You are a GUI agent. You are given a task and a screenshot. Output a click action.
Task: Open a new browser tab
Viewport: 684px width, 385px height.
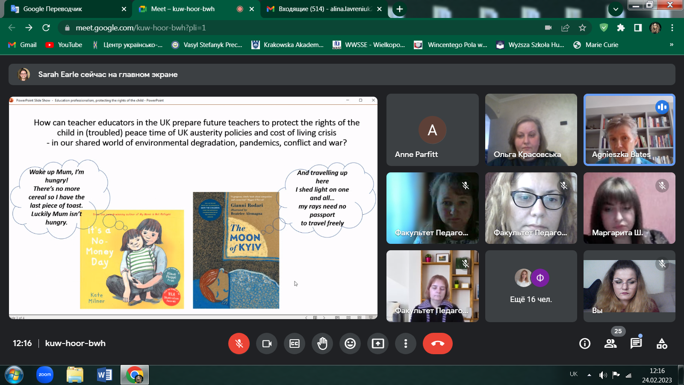[x=400, y=9]
